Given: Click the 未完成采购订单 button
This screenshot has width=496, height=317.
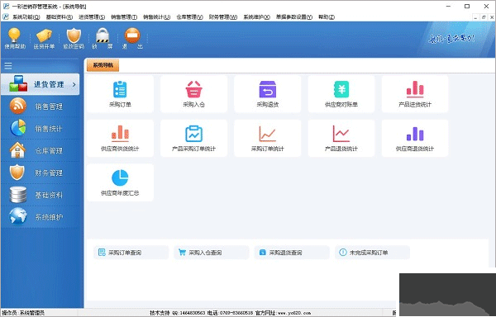Looking at the screenshot, I should pyautogui.click(x=372, y=253).
